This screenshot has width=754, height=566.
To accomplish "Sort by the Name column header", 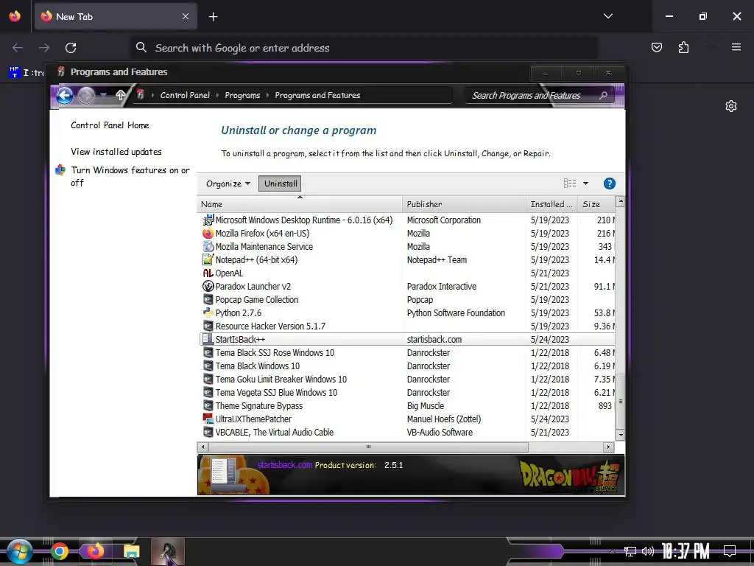I will pyautogui.click(x=300, y=204).
